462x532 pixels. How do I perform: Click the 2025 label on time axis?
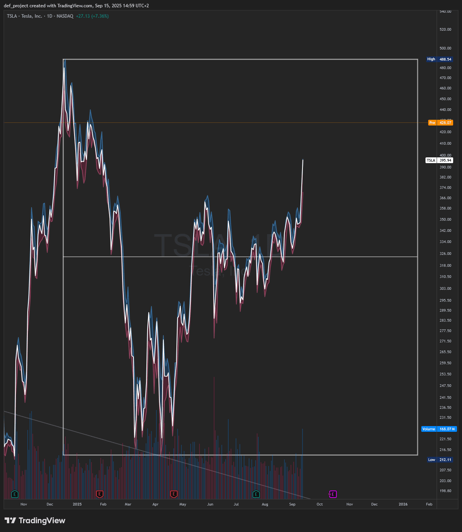coord(77,504)
